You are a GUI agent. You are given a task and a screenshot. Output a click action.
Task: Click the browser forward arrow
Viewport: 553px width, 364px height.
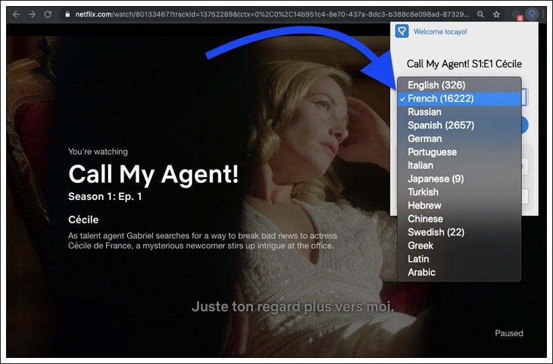tap(32, 14)
